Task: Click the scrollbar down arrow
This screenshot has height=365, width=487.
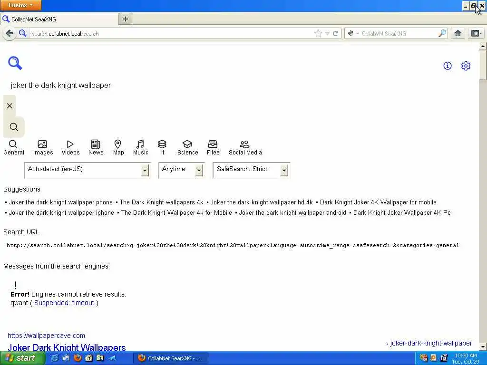Action: click(483, 346)
